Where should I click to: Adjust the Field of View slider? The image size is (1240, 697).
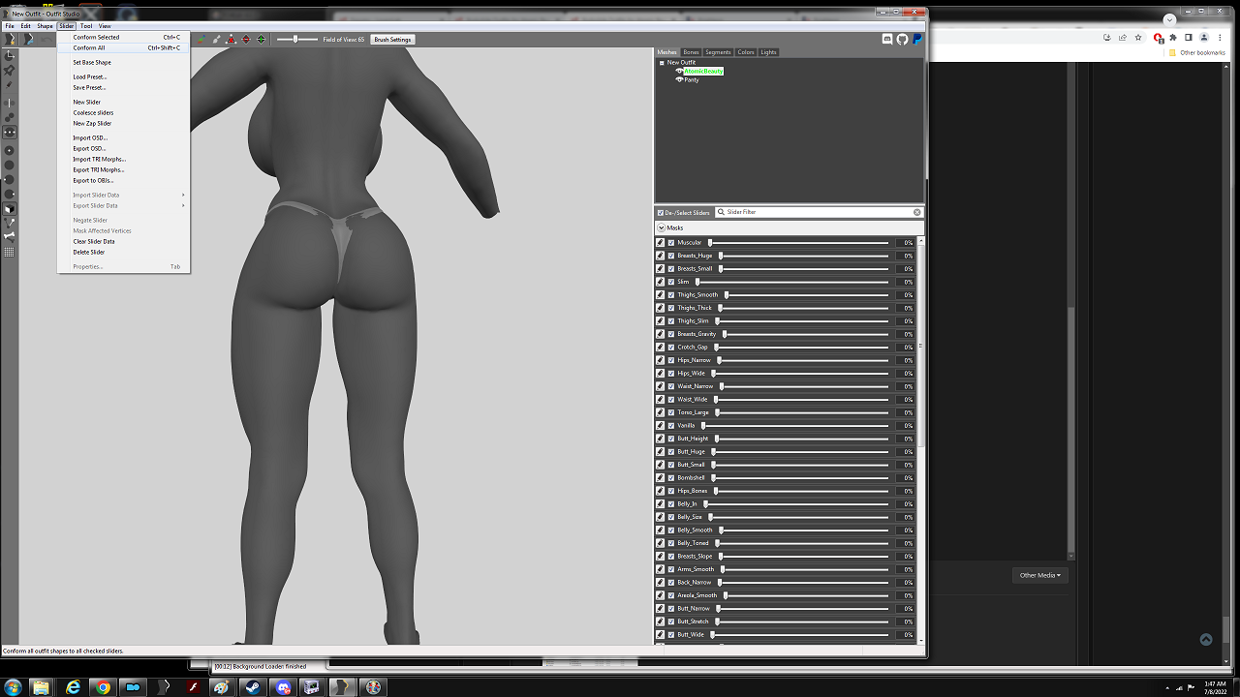click(296, 40)
